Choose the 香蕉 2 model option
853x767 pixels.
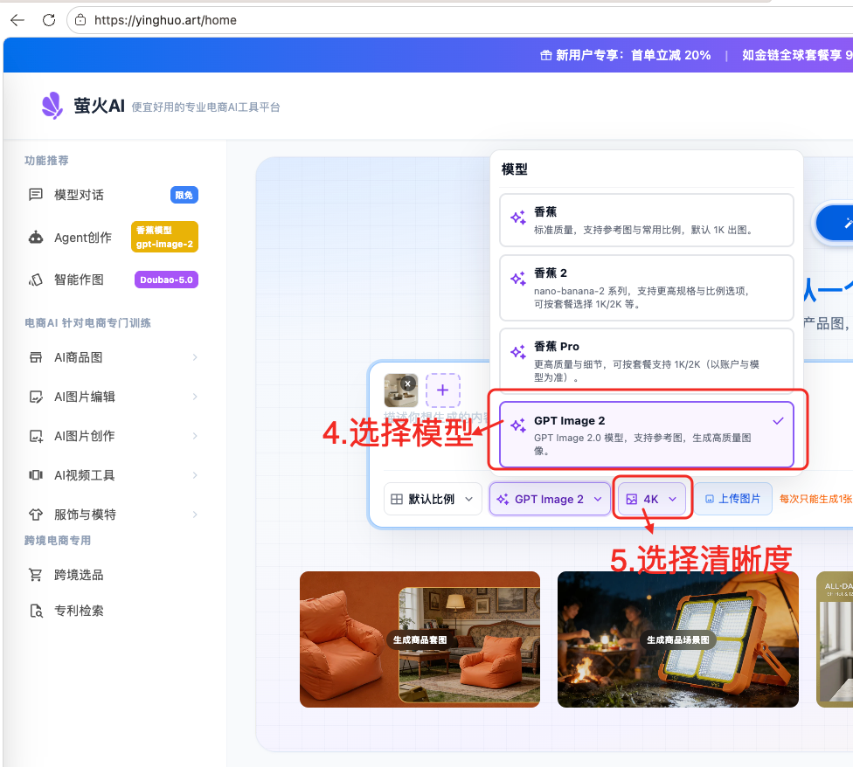(x=646, y=287)
